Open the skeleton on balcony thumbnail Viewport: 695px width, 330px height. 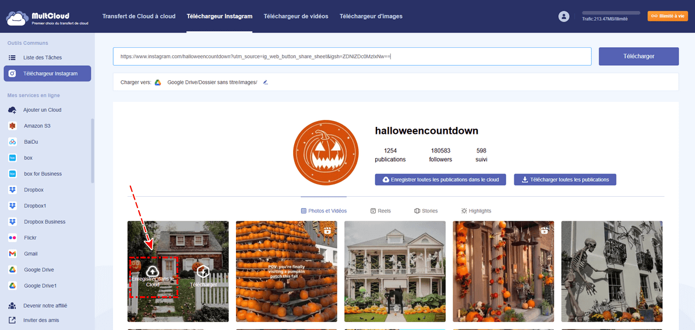612,272
